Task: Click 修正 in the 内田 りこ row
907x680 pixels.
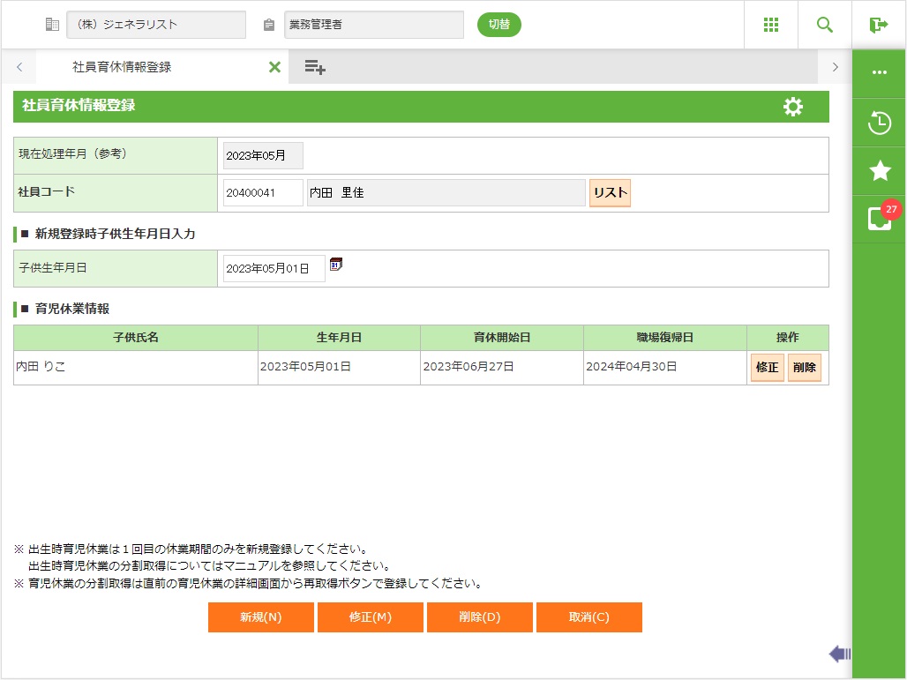Action: tap(767, 368)
